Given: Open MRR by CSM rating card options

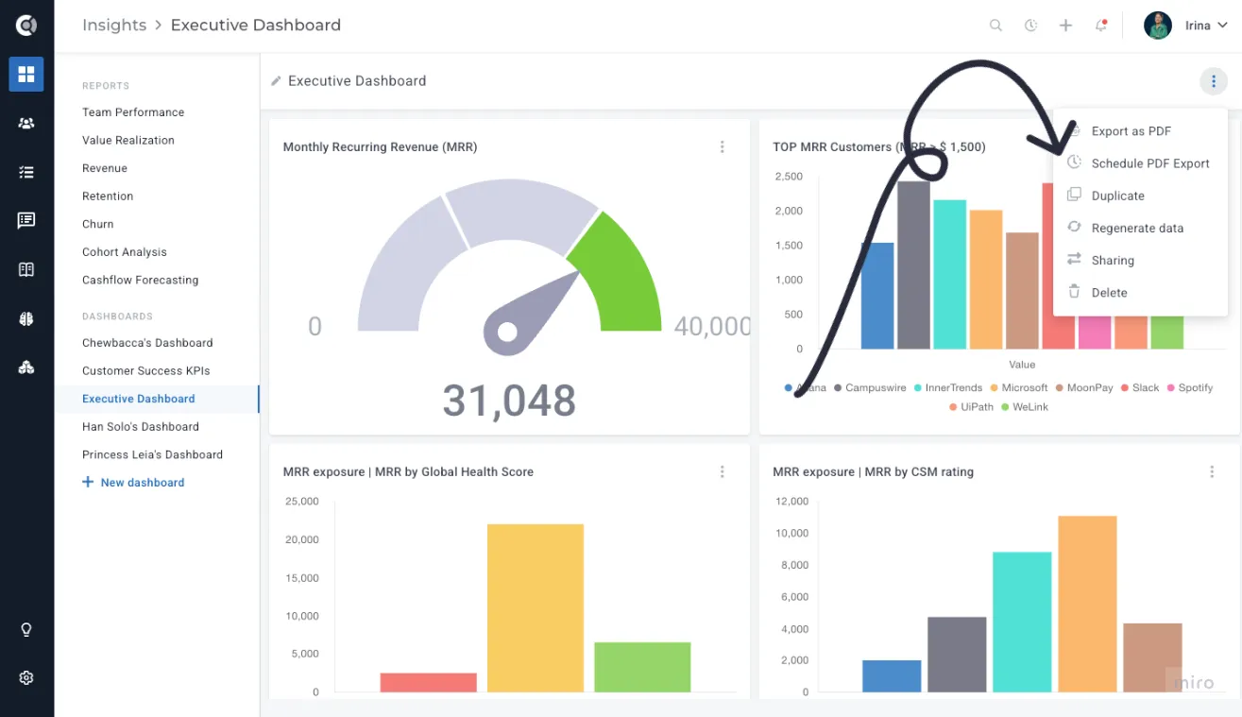Looking at the screenshot, I should [x=1212, y=471].
